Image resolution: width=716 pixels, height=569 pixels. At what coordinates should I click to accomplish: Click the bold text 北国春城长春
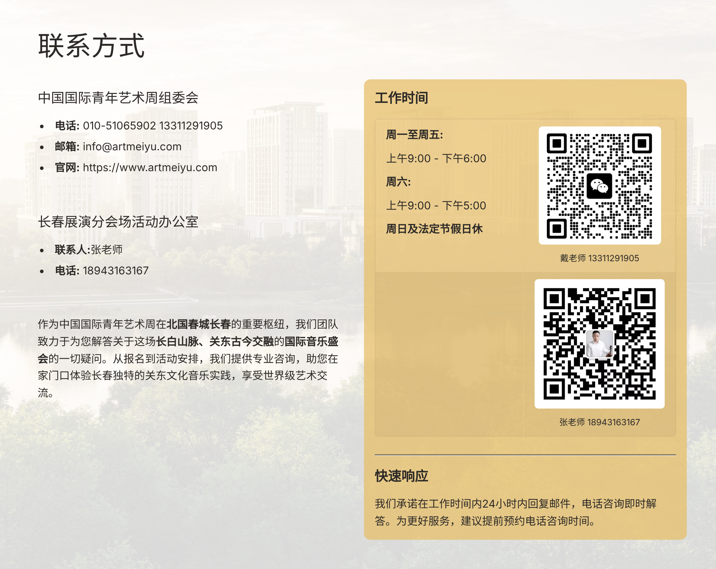pyautogui.click(x=198, y=324)
